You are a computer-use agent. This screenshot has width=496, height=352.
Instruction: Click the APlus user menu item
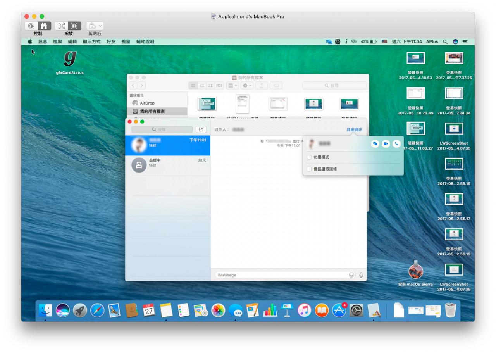coord(432,41)
